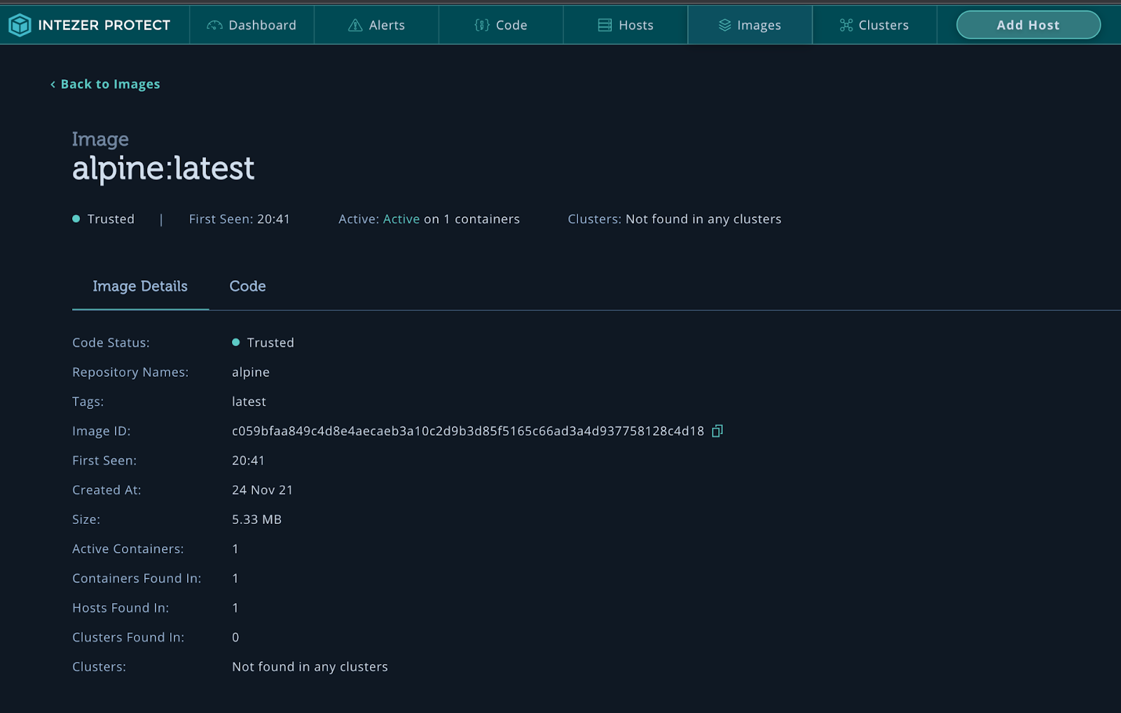This screenshot has width=1121, height=713.
Task: Click the green Active word in the header
Action: point(401,219)
